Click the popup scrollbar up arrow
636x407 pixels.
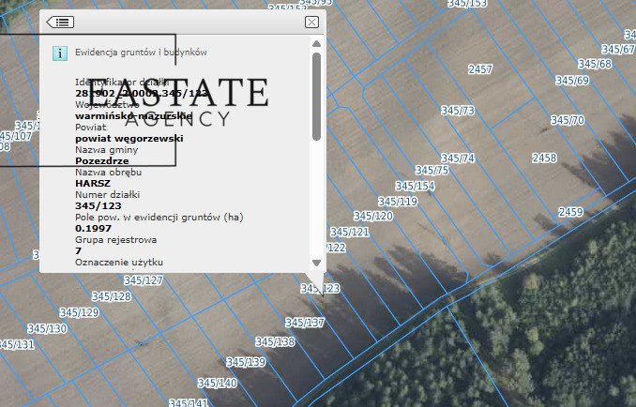point(317,44)
